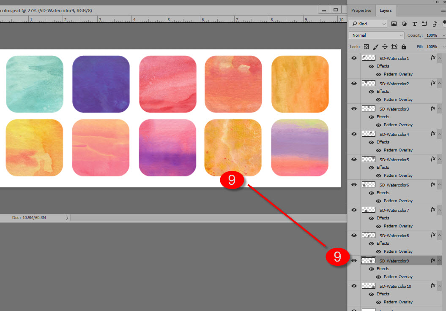Filter layers by pixel layer icon

(394, 24)
